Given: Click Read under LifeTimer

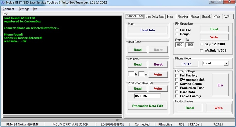Looking at the screenshot, I should click(138, 64).
